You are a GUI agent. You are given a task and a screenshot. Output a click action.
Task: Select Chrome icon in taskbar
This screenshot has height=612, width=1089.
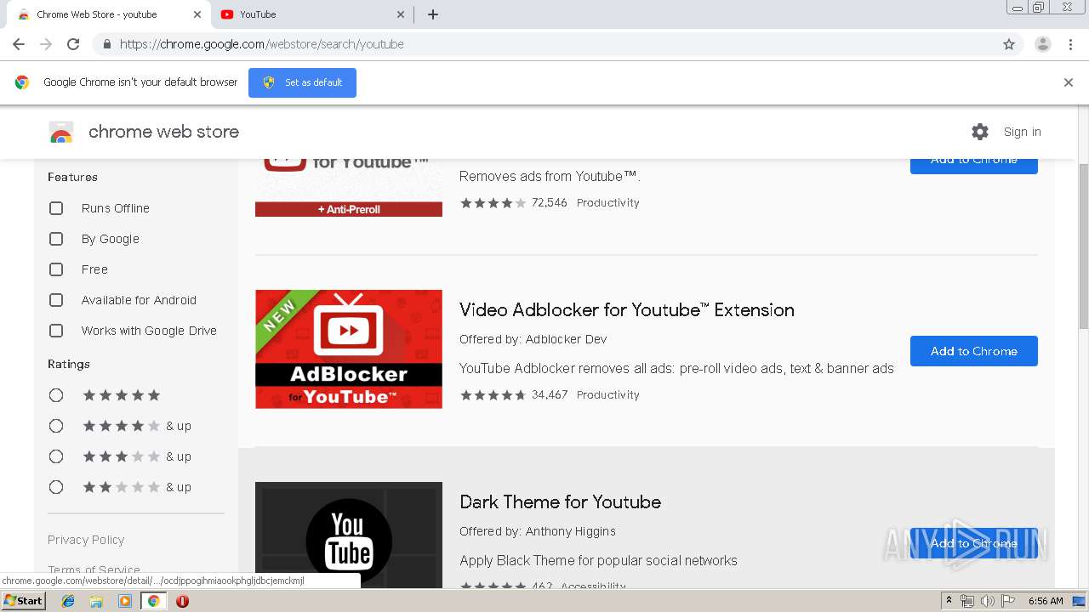click(153, 601)
